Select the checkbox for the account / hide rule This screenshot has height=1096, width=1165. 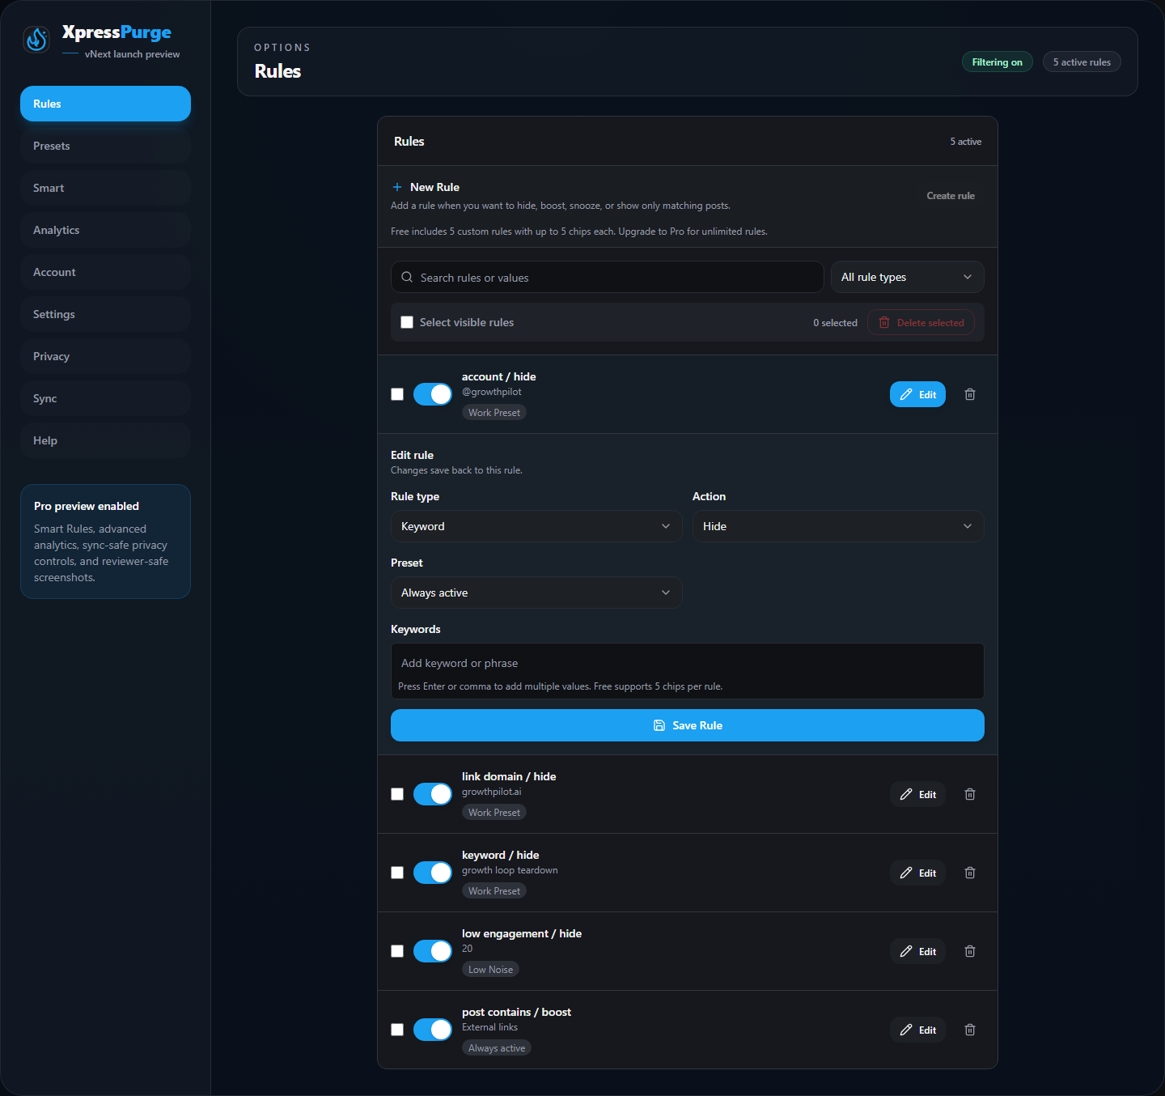pyautogui.click(x=397, y=394)
